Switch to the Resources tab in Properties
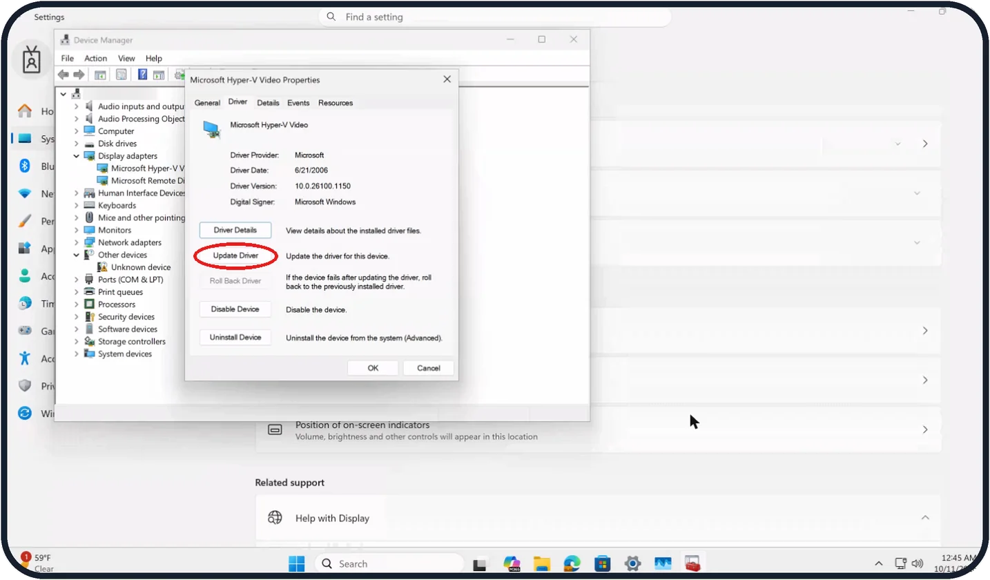990x580 pixels. pyautogui.click(x=336, y=103)
